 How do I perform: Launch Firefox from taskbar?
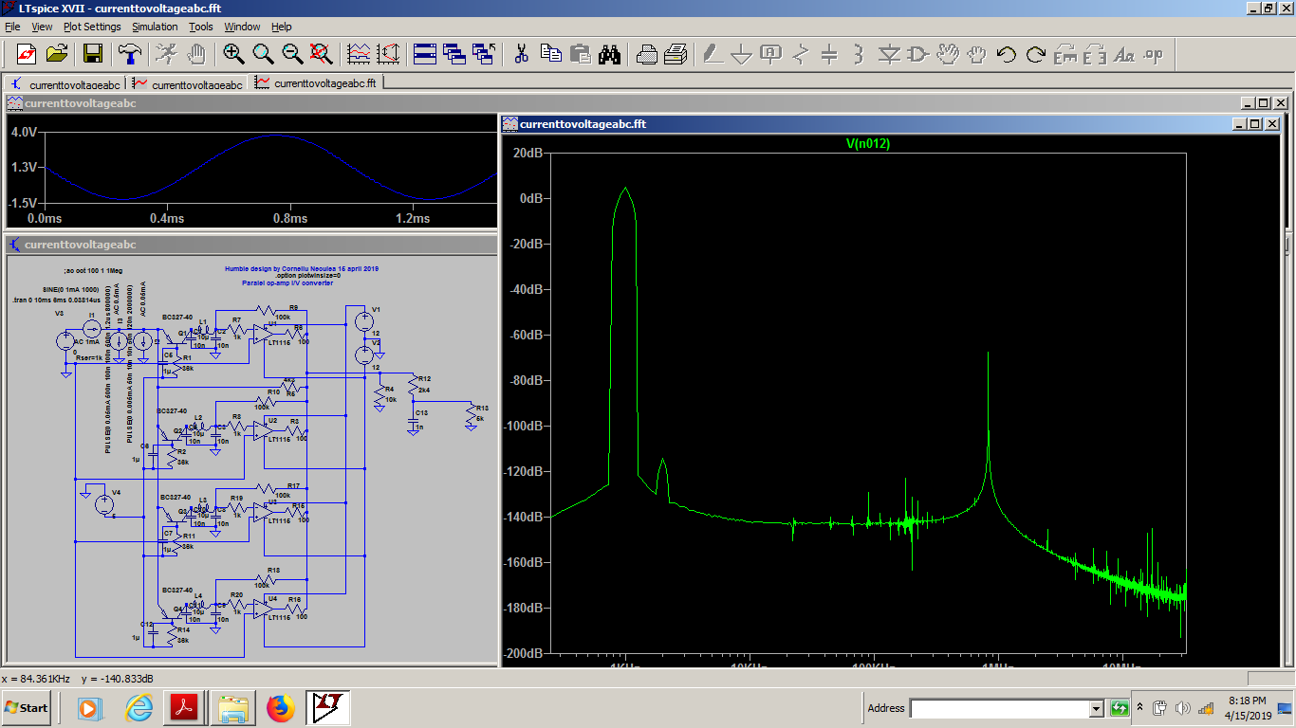pyautogui.click(x=280, y=708)
